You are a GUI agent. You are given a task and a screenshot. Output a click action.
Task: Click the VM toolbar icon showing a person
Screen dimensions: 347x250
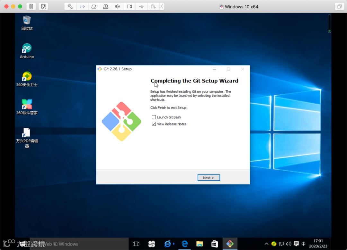pos(106,6)
